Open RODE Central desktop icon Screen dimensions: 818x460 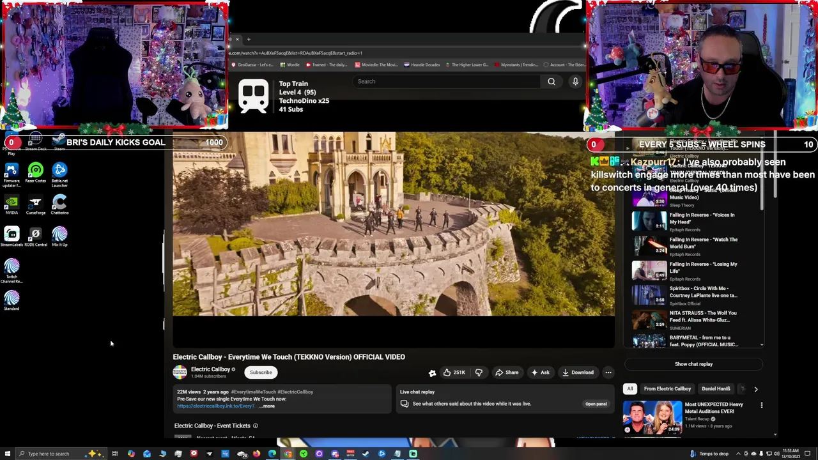36,237
